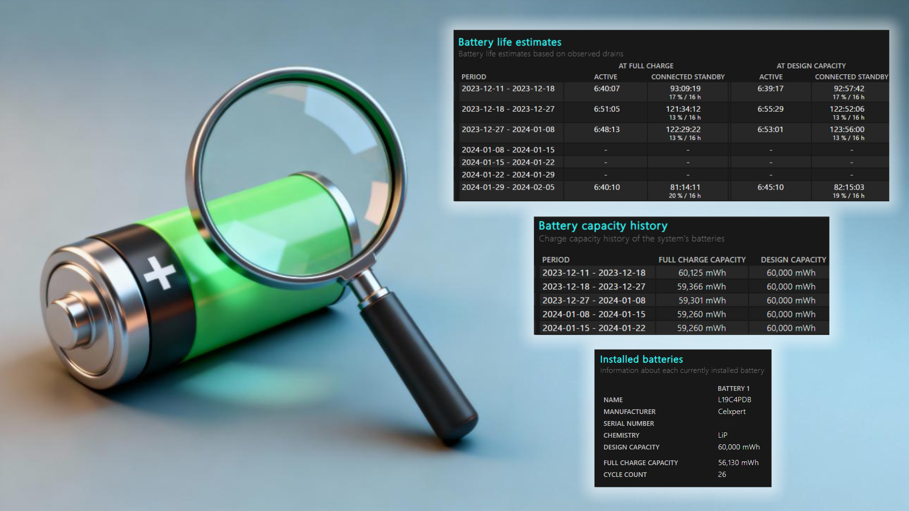
Task: Click manufacturer value Celxpert
Action: click(x=731, y=412)
